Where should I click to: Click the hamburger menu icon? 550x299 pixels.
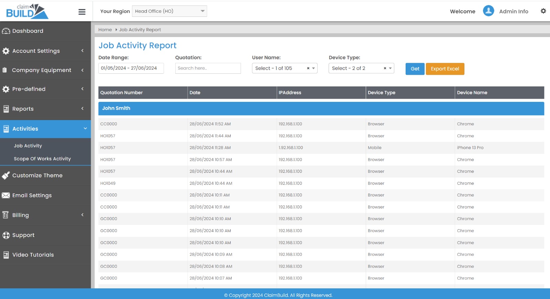click(x=82, y=12)
